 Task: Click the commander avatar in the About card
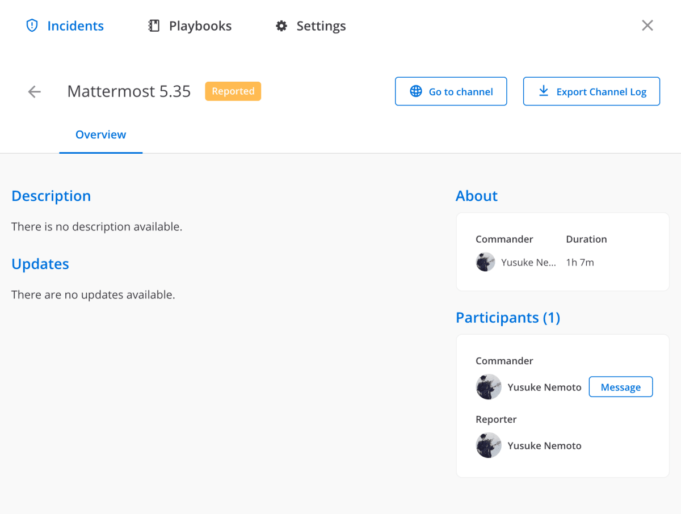(x=485, y=262)
